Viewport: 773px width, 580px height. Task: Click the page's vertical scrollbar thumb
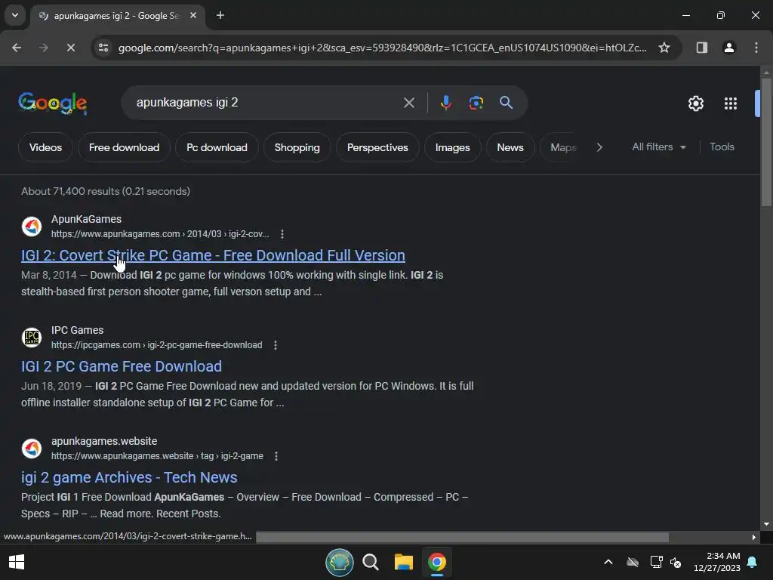tap(766, 141)
